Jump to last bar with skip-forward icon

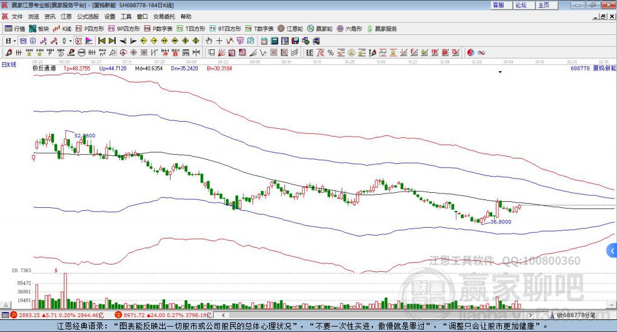(112, 41)
